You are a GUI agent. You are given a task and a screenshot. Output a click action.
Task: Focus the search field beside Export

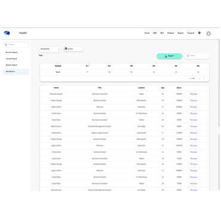pos(197,56)
